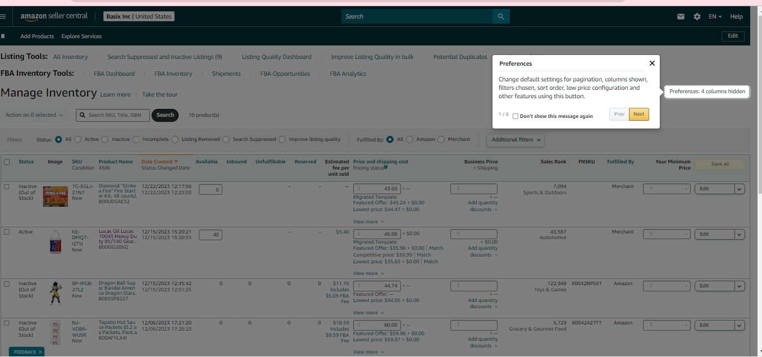The width and height of the screenshot is (762, 357).
Task: Click the SKU KE-DMQ7-IZTU link
Action: (x=80, y=237)
